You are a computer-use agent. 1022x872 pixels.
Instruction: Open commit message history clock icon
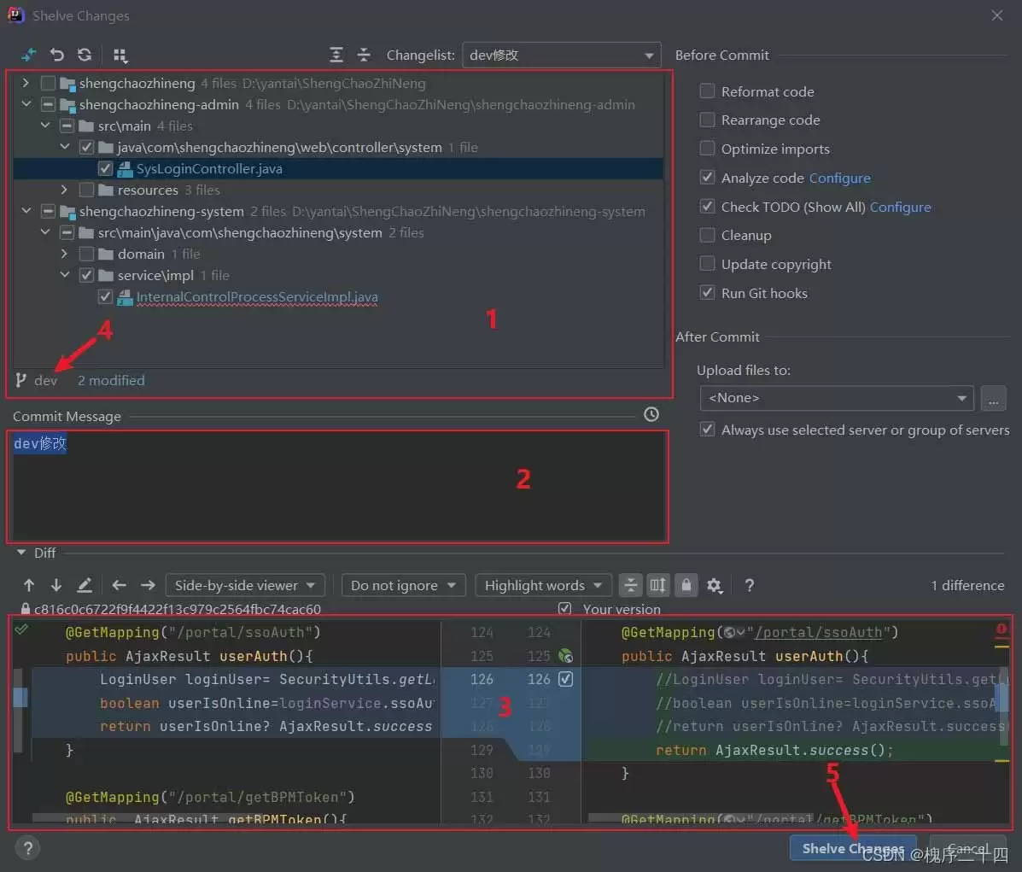pyautogui.click(x=651, y=414)
